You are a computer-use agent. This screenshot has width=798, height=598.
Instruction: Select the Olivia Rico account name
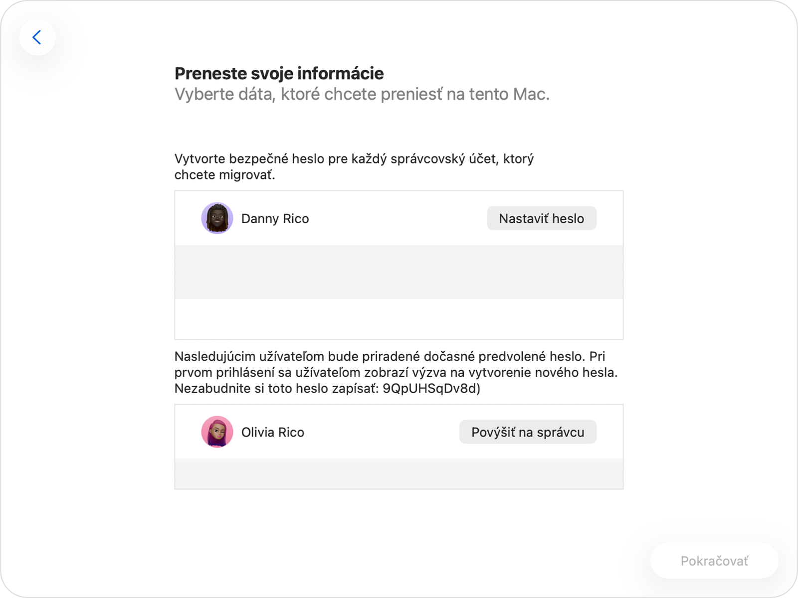(x=272, y=433)
